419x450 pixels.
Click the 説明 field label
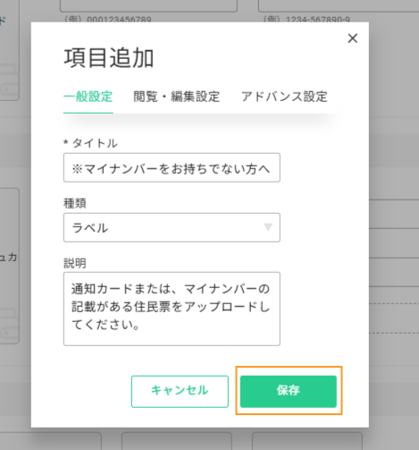click(75, 263)
